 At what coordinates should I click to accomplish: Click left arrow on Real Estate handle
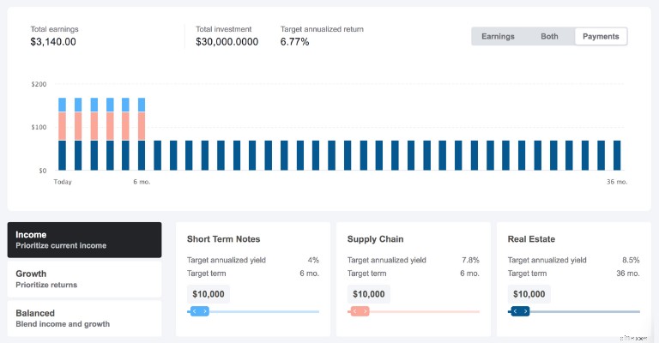coord(515,311)
